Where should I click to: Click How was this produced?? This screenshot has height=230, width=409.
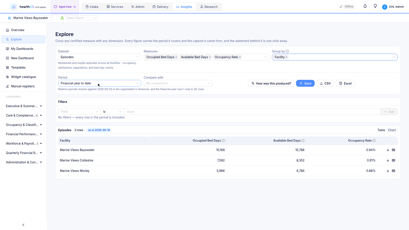point(271,83)
